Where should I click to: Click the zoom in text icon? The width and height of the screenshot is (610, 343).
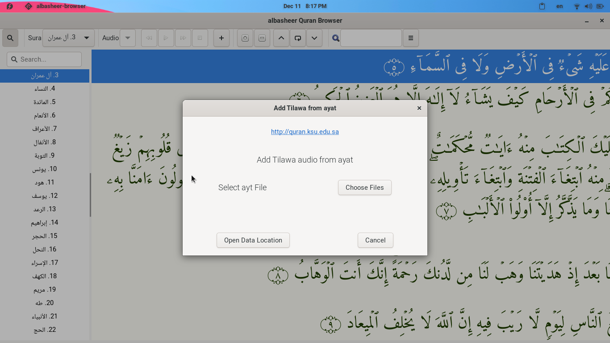pyautogui.click(x=245, y=38)
